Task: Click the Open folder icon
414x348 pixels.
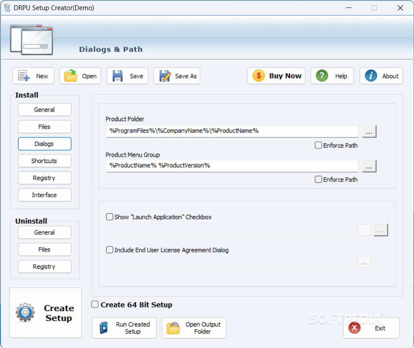Action: (70, 76)
